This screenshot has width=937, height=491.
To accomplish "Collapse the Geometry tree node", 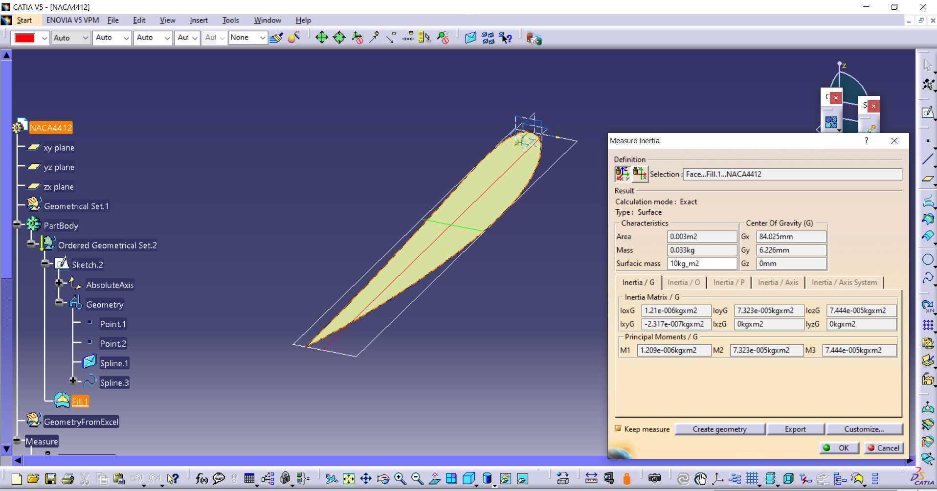I will click(x=59, y=302).
